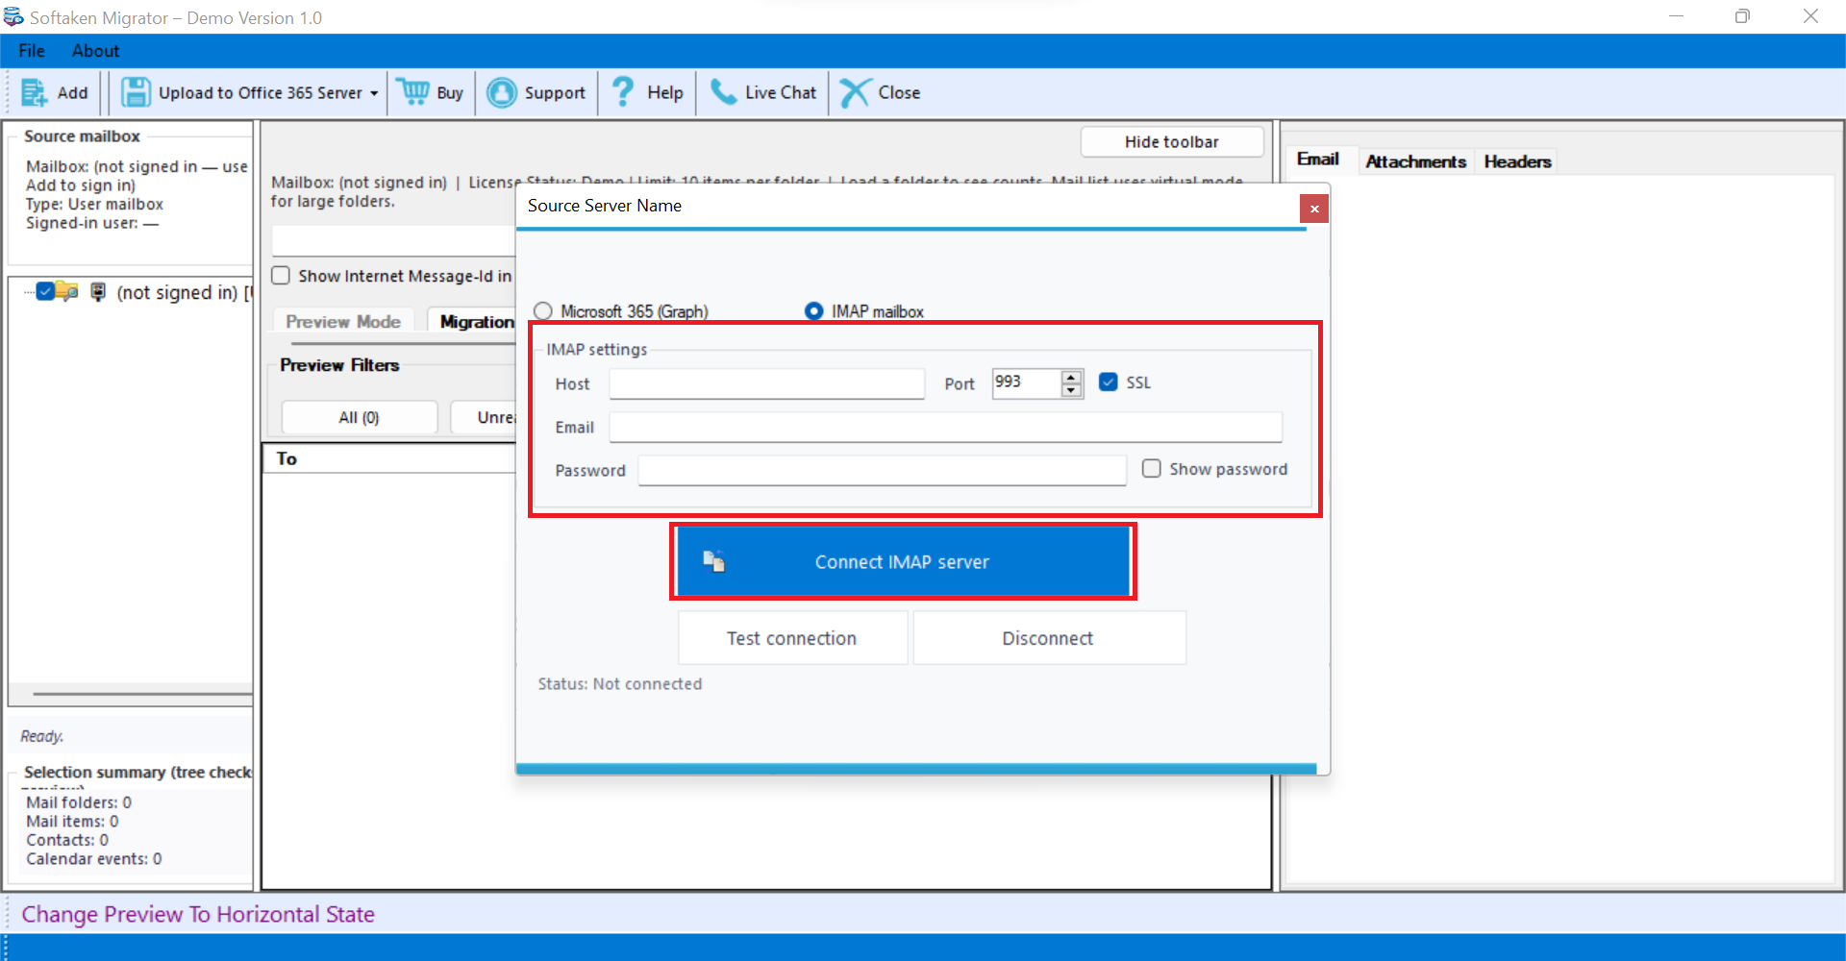
Task: Decrease Port value with down spinner arrow
Action: tap(1071, 390)
